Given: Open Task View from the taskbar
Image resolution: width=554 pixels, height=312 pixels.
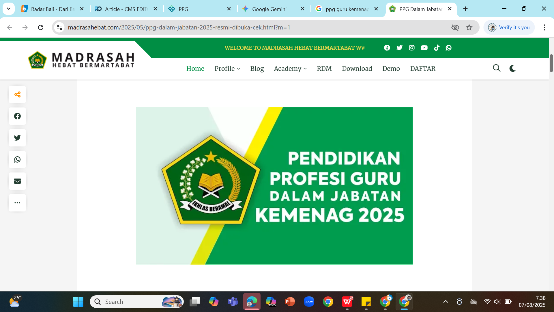Looking at the screenshot, I should click(x=195, y=302).
